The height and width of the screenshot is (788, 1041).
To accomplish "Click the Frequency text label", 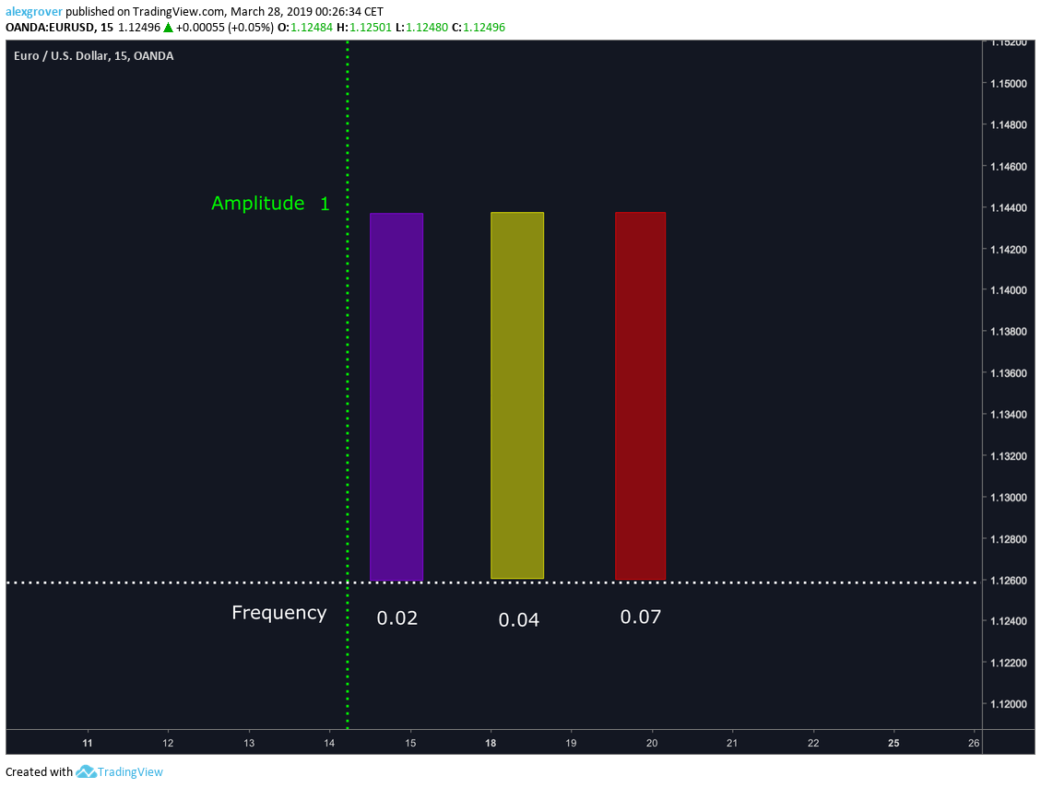I will pyautogui.click(x=278, y=613).
